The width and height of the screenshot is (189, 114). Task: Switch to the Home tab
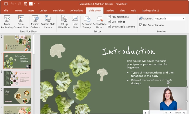pos(19,11)
